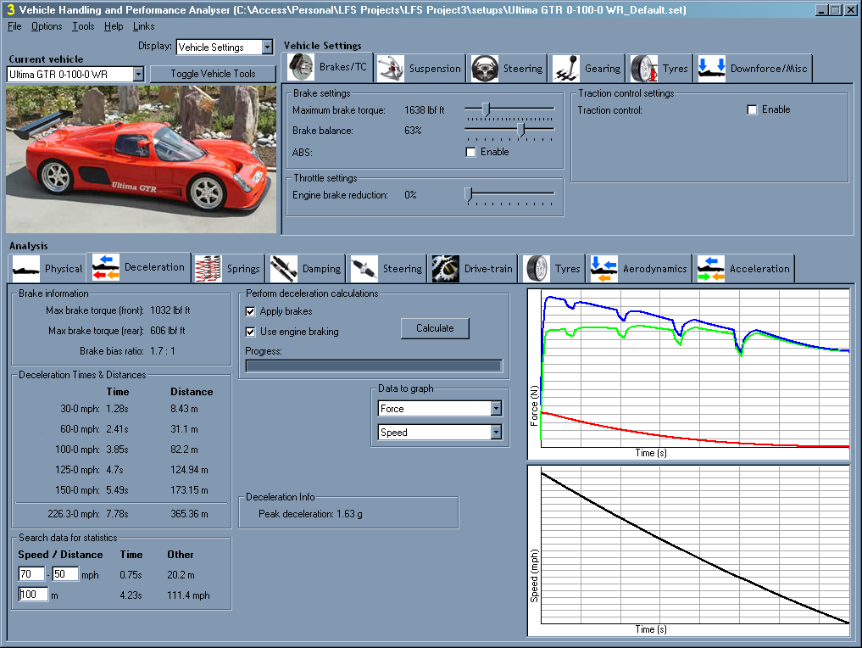Click the distance search field containing 100
This screenshot has width=862, height=648.
tap(32, 595)
